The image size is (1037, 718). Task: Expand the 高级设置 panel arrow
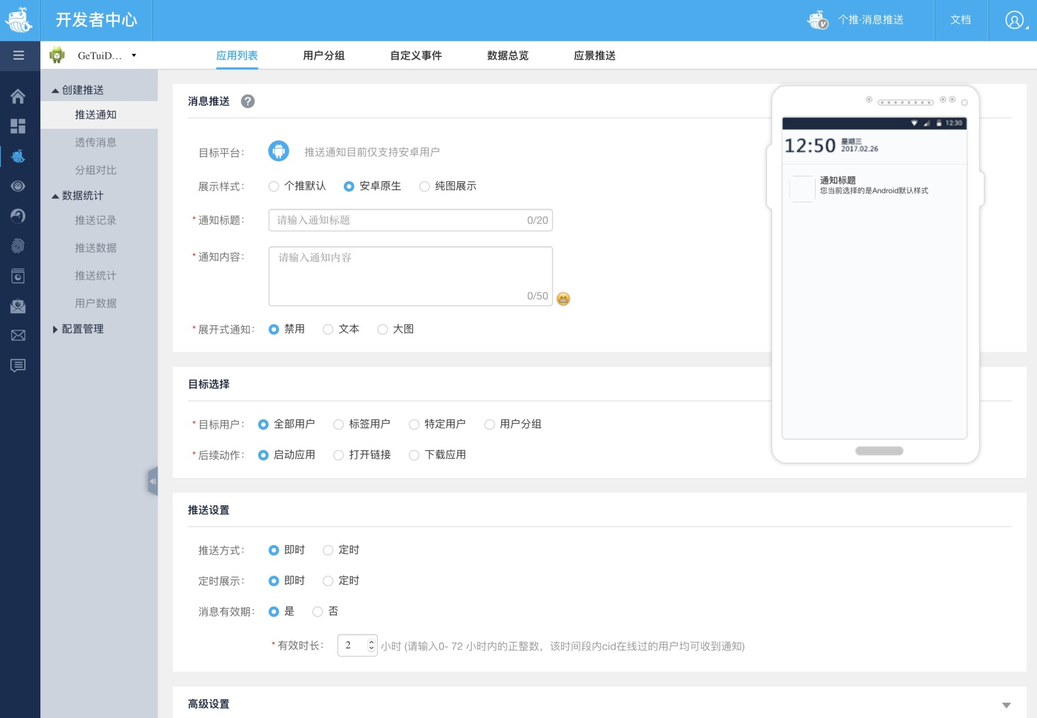coord(1006,705)
